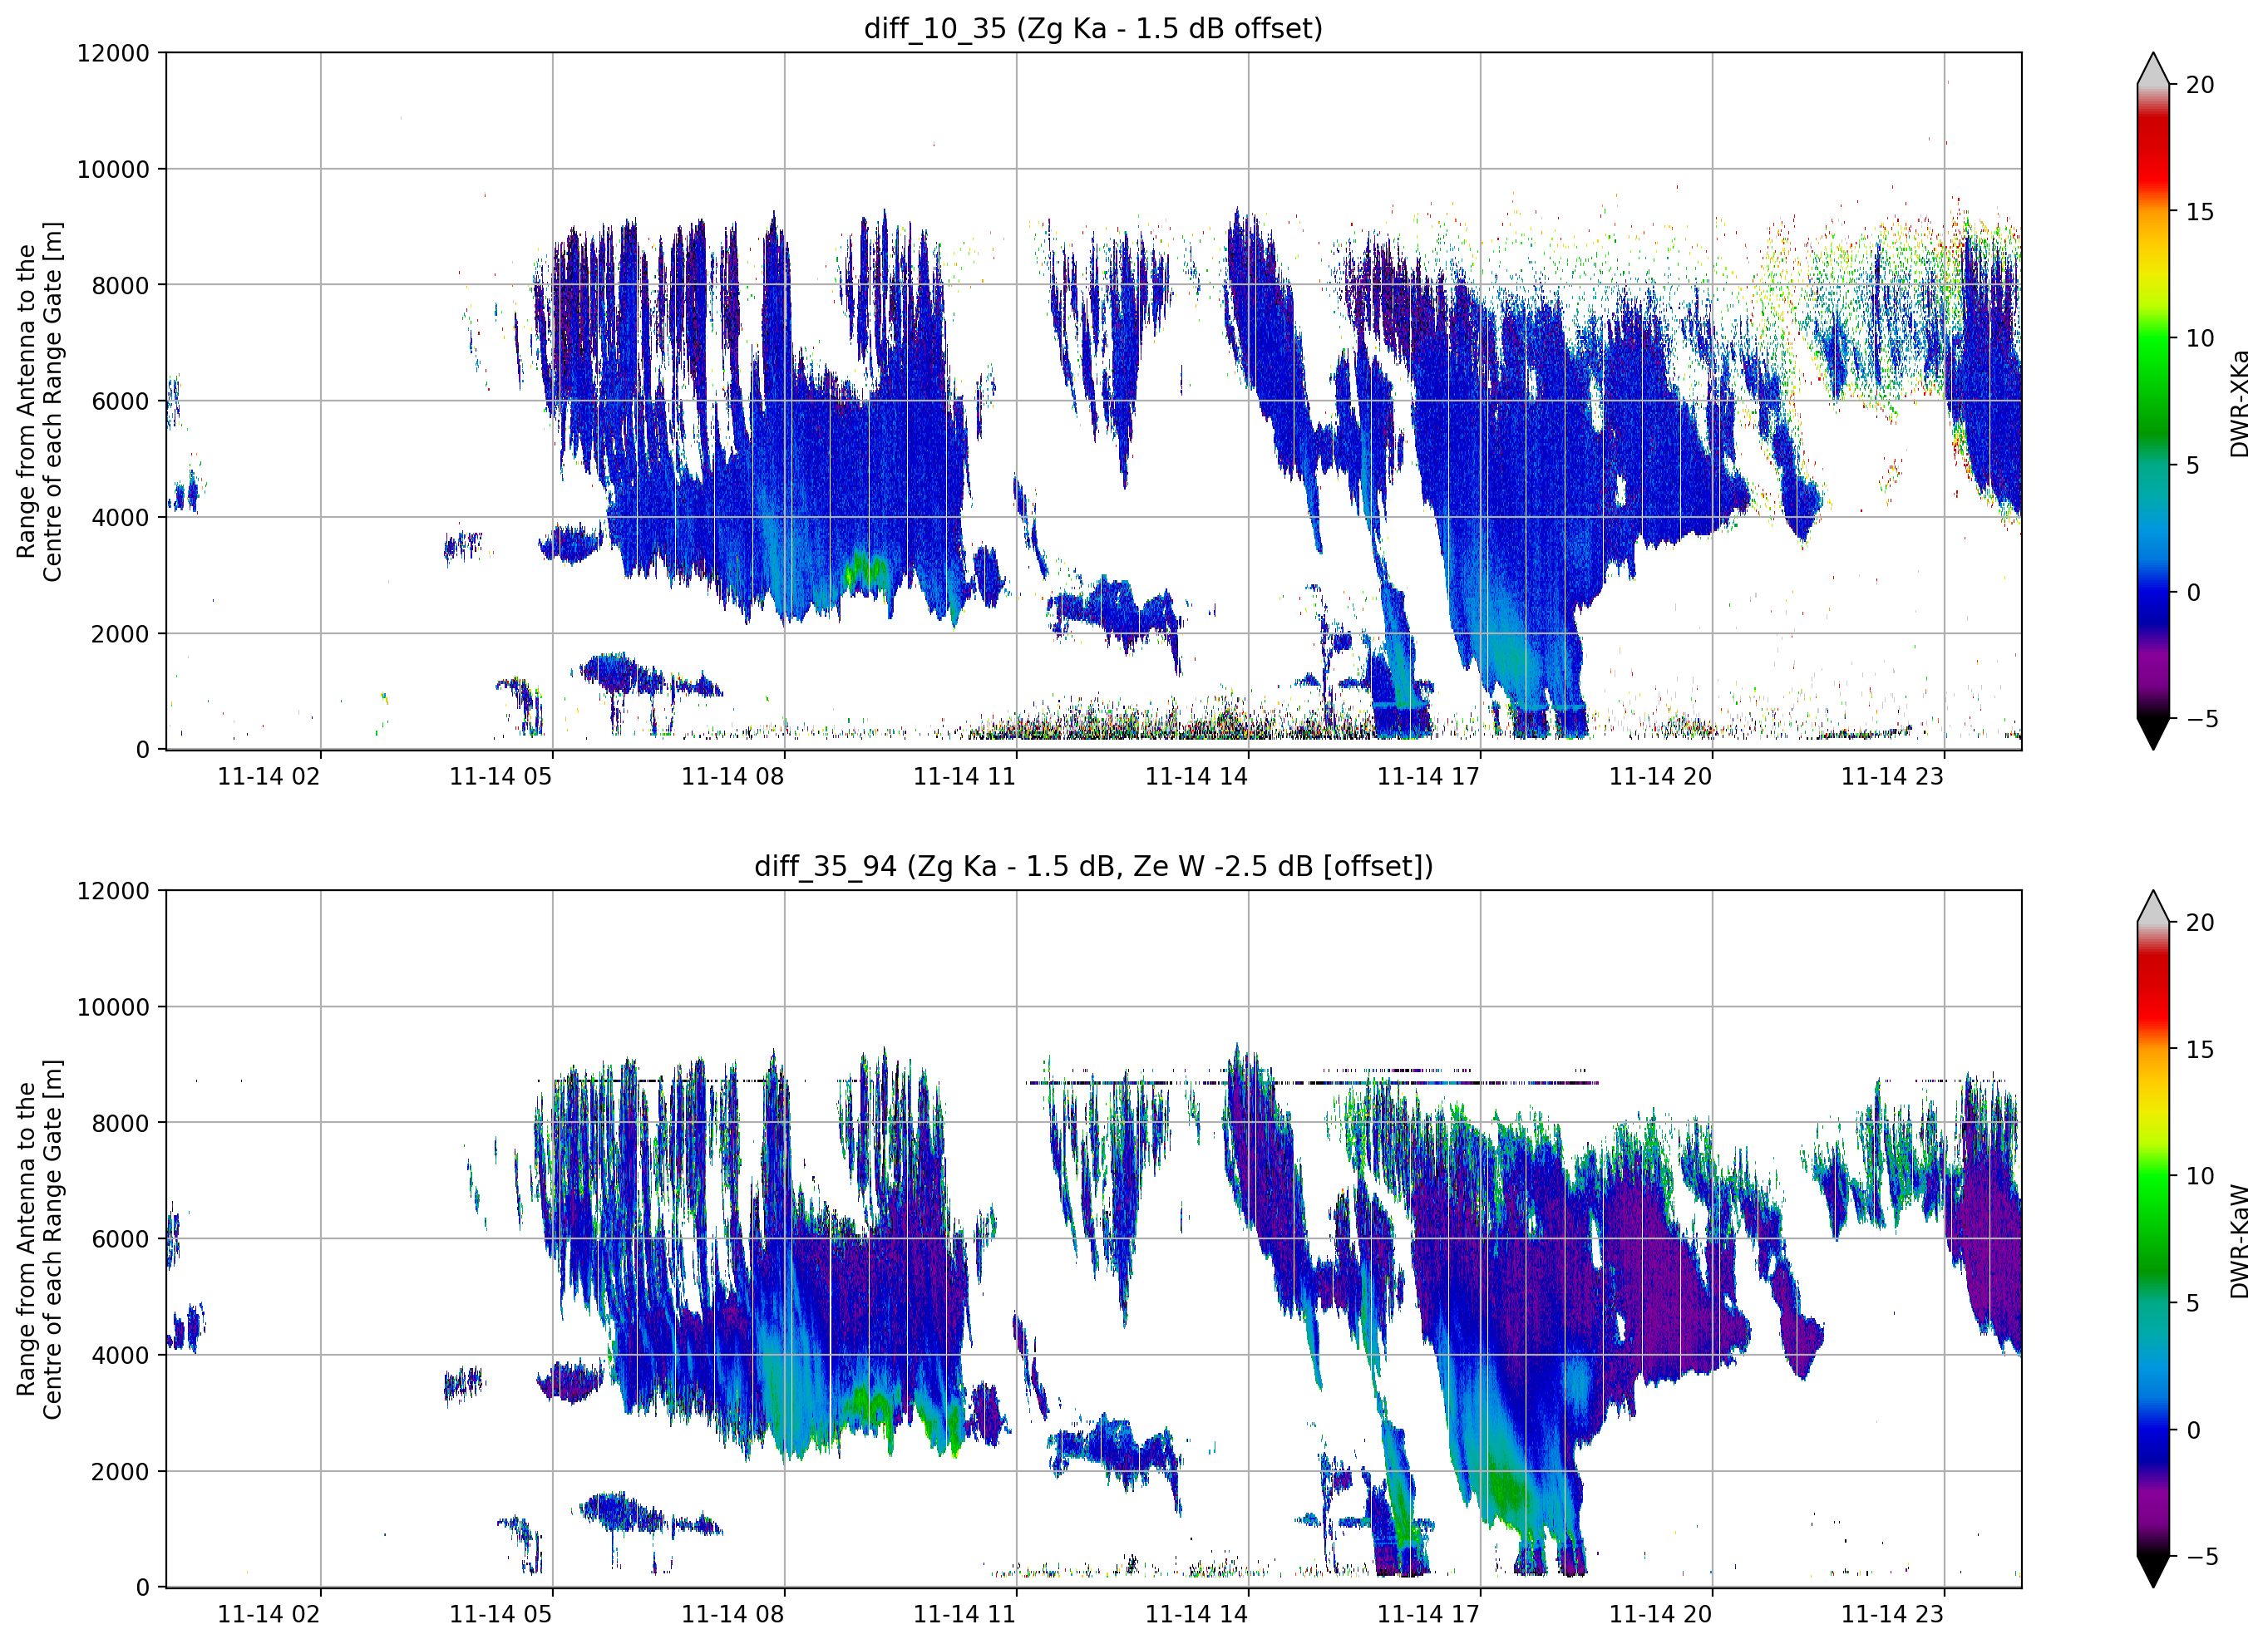Screen dimensions: 2268x1644
Task: Click the "11-14 02" tick of the diff_10_35 plot
Action: point(269,777)
